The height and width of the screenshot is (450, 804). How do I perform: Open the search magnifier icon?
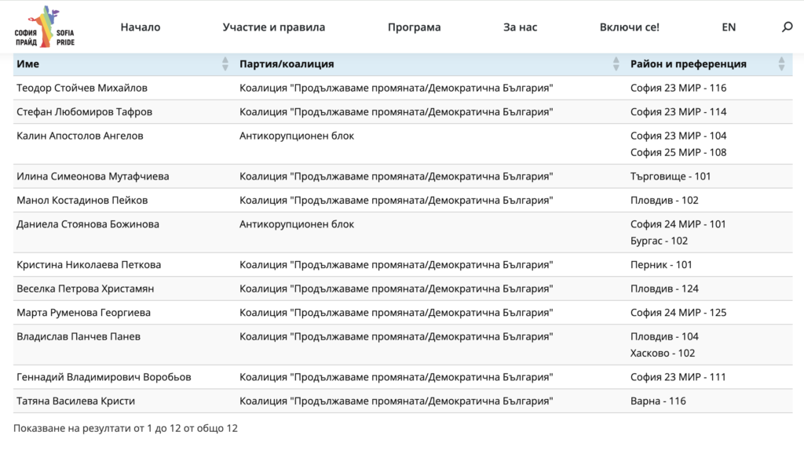coord(788,27)
